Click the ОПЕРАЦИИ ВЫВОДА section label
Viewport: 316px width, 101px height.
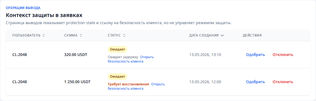pos(23,8)
